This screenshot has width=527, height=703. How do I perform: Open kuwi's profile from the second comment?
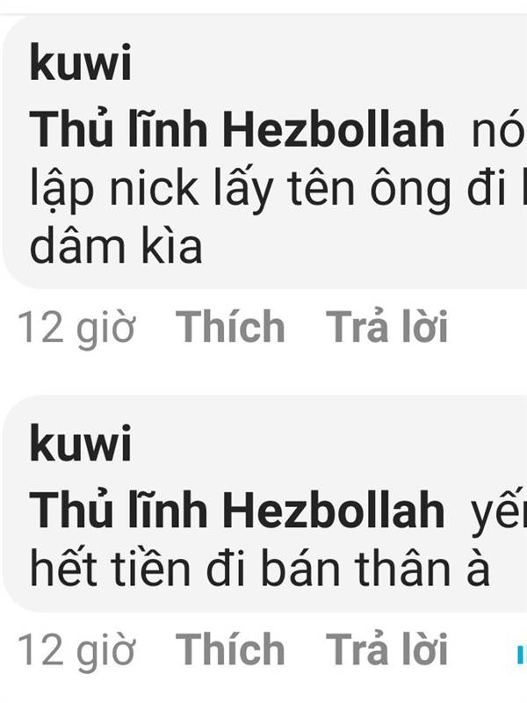click(81, 443)
